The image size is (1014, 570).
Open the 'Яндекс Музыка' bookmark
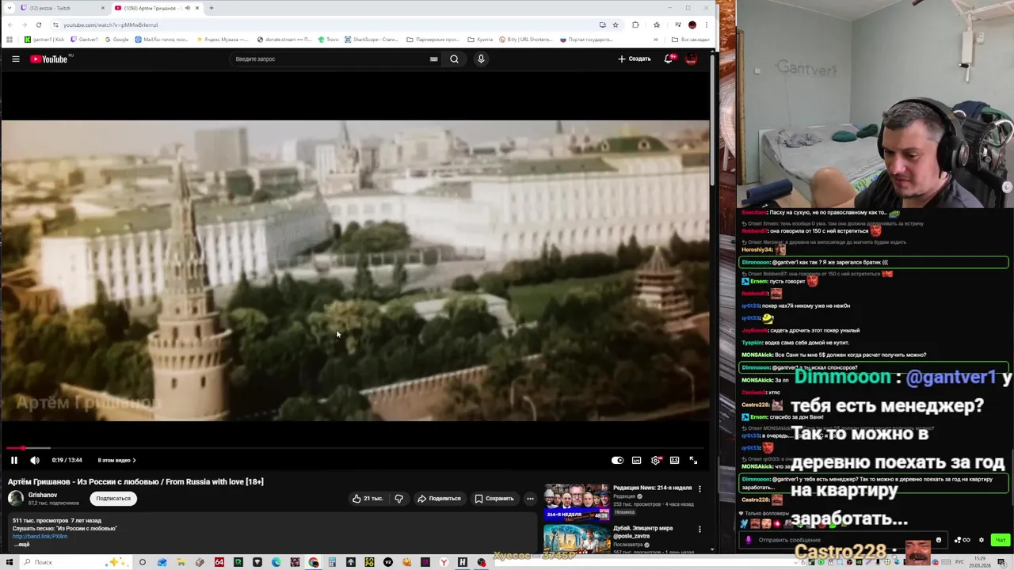point(223,39)
